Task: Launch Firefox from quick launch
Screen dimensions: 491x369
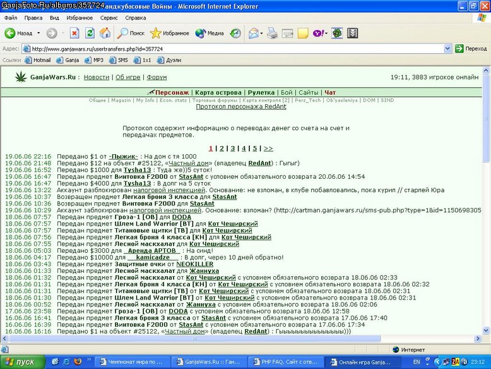Action: [78, 362]
